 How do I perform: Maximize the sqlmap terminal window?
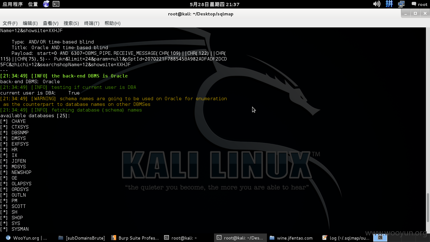coord(415,13)
